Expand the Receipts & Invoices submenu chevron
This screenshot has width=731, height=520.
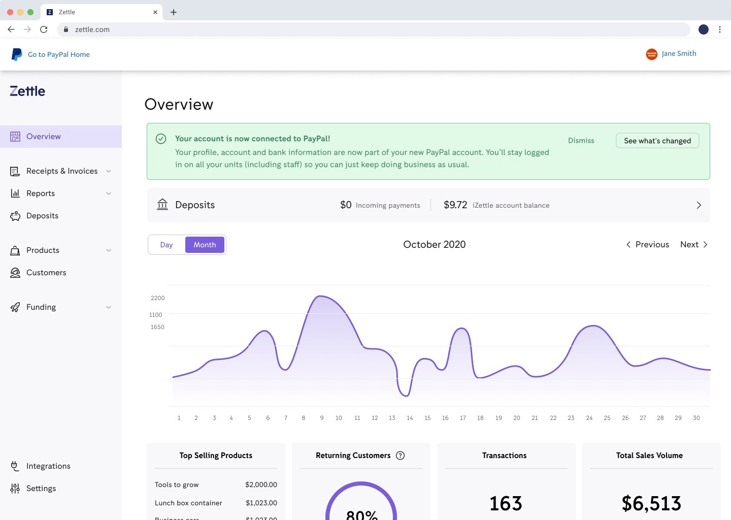pos(109,171)
